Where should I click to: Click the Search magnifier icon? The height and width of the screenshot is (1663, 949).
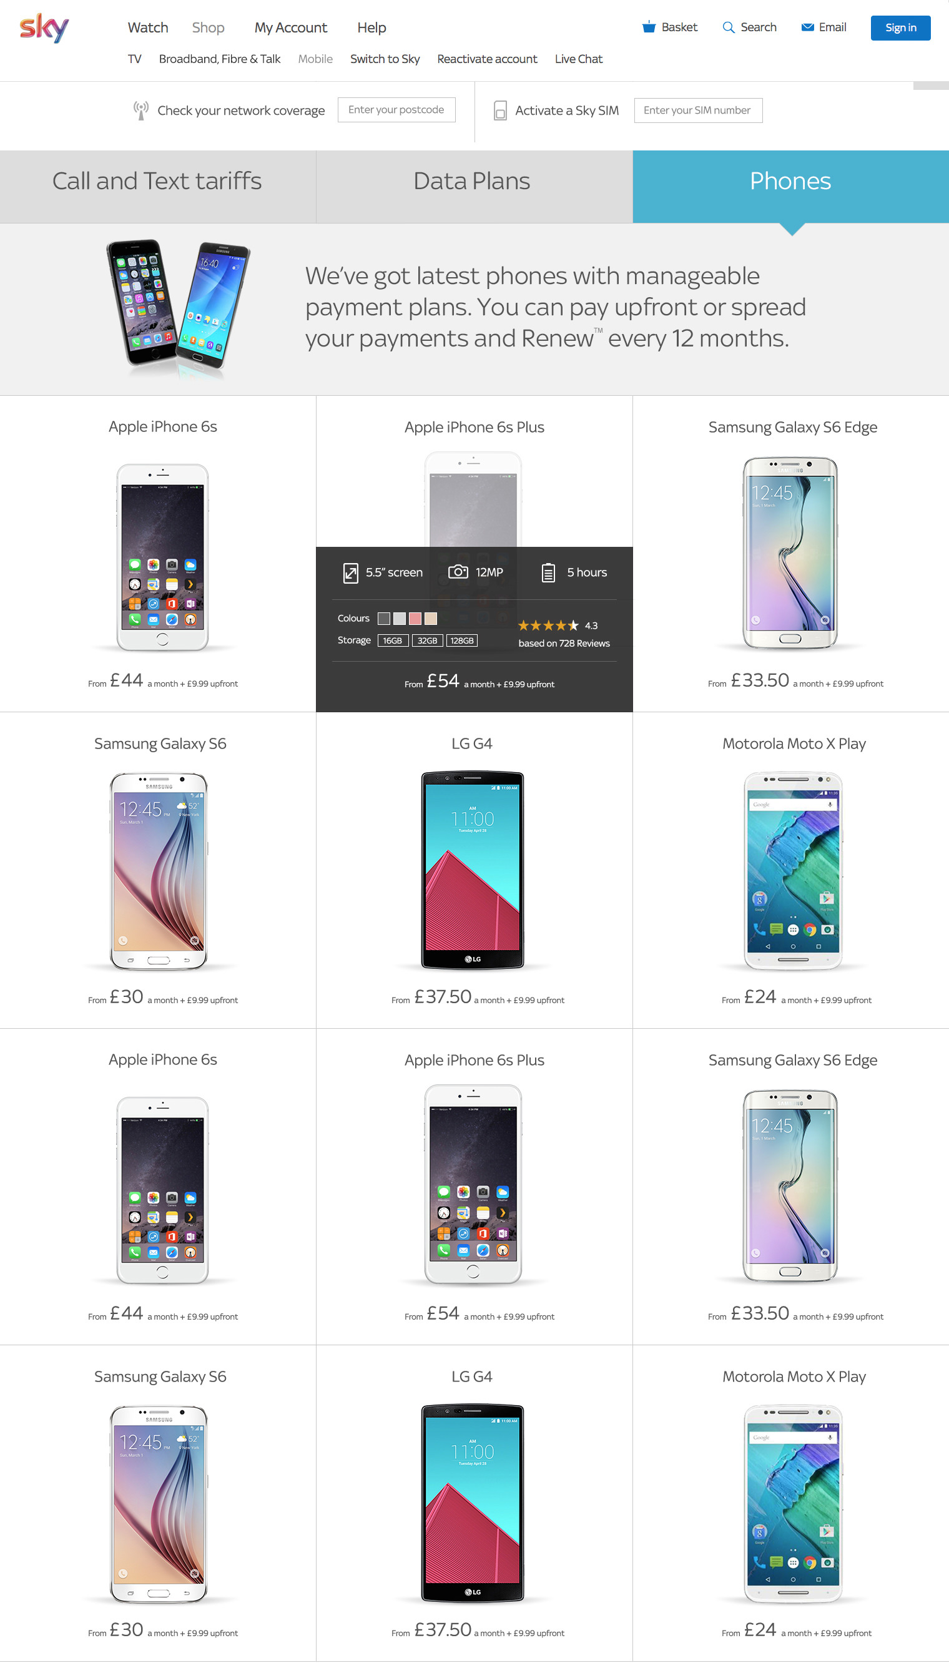point(728,27)
